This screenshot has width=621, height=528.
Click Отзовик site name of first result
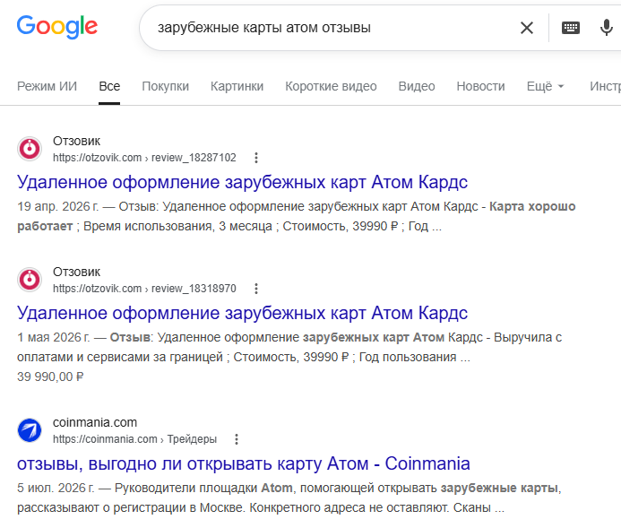click(77, 141)
